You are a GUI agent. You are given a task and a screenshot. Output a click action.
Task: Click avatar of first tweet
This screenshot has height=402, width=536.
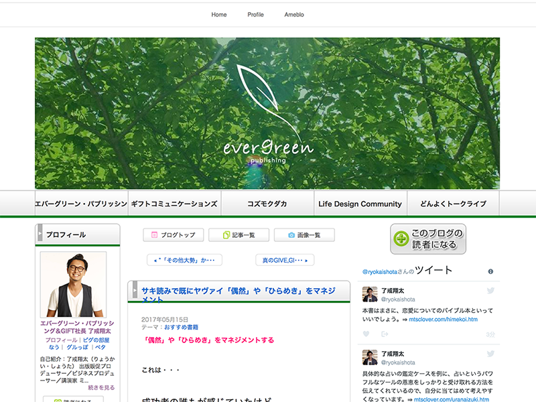pyautogui.click(x=370, y=294)
